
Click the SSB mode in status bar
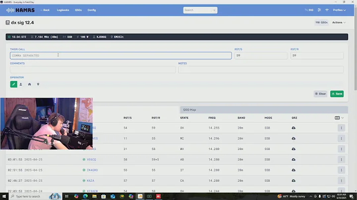click(67, 37)
